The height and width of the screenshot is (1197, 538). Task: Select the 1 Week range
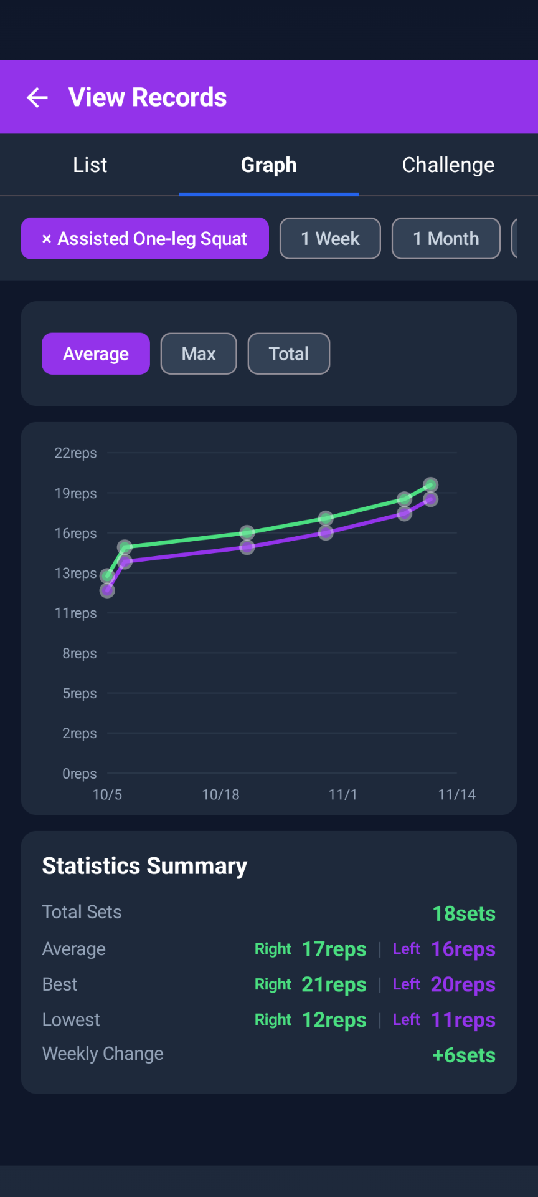click(x=330, y=239)
